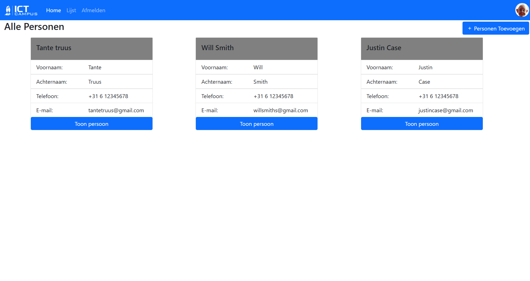Go to the Home nav item

(x=53, y=10)
